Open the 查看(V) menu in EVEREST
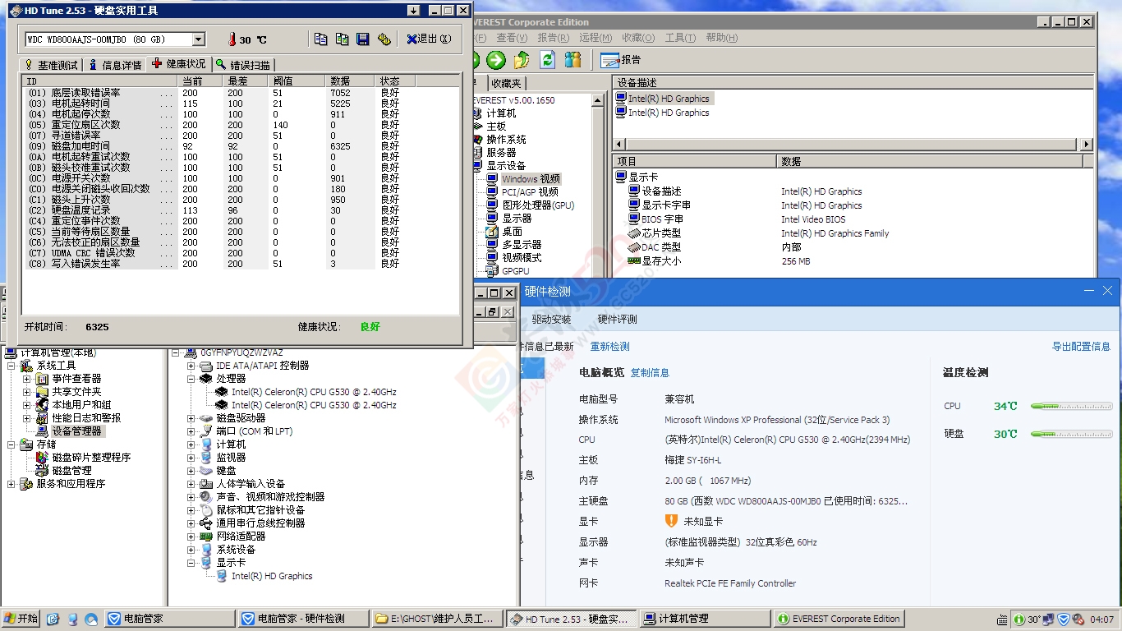This screenshot has height=631, width=1122. (512, 38)
